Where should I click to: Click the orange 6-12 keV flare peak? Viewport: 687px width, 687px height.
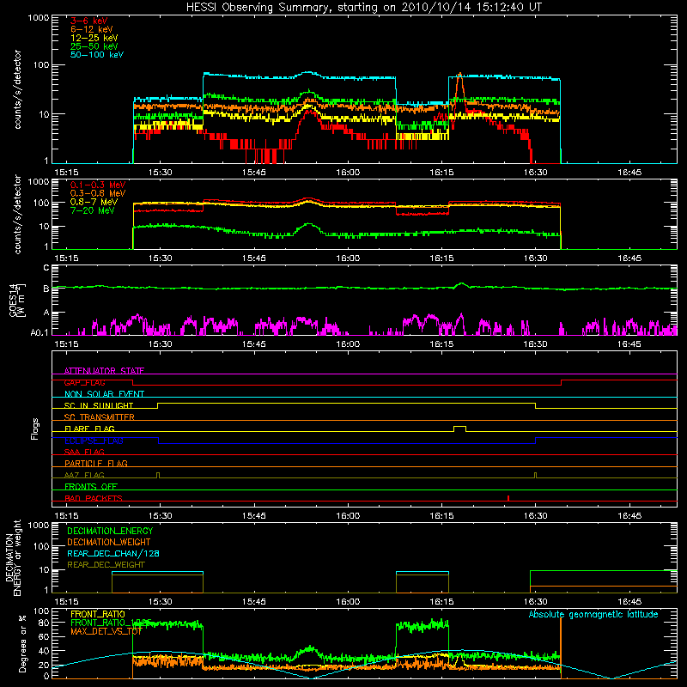tap(459, 79)
